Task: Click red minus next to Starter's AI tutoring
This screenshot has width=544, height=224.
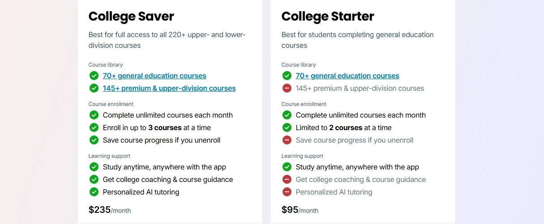Action: (287, 192)
